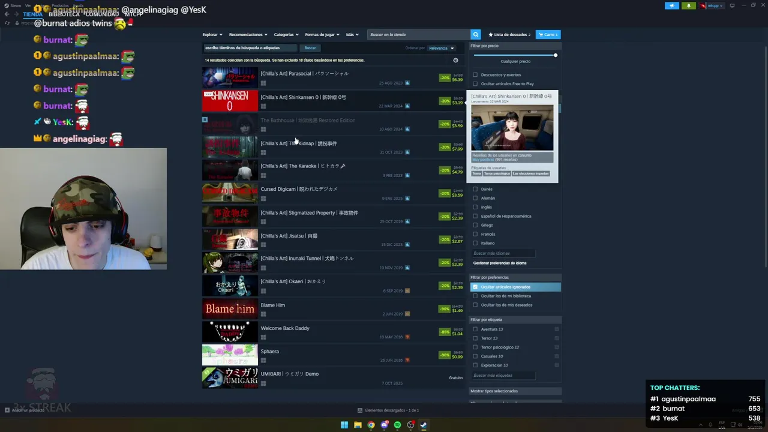Check Ocultar los de mi biblioteca
The height and width of the screenshot is (432, 768).
pyautogui.click(x=475, y=296)
